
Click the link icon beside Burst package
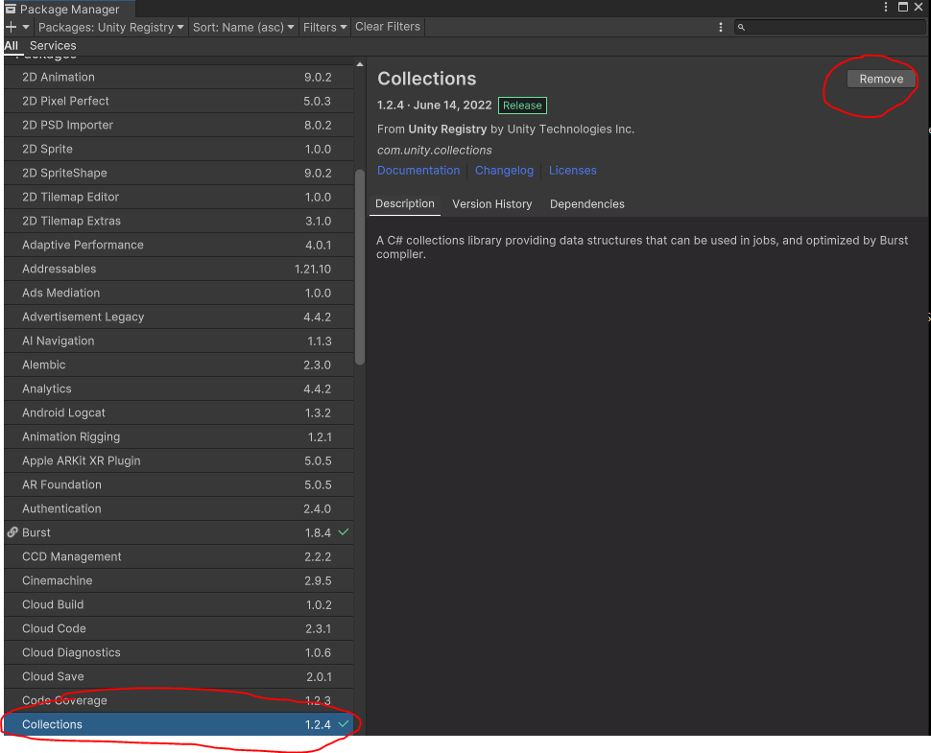(x=12, y=532)
